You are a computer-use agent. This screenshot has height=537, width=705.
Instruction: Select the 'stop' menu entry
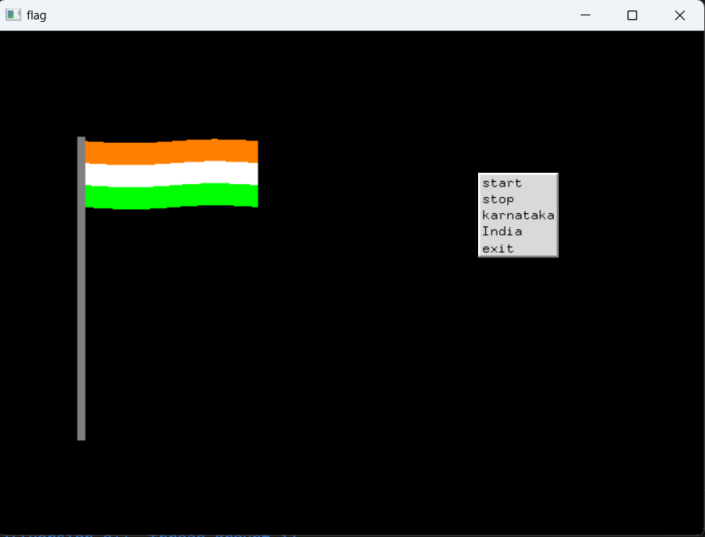(x=518, y=199)
